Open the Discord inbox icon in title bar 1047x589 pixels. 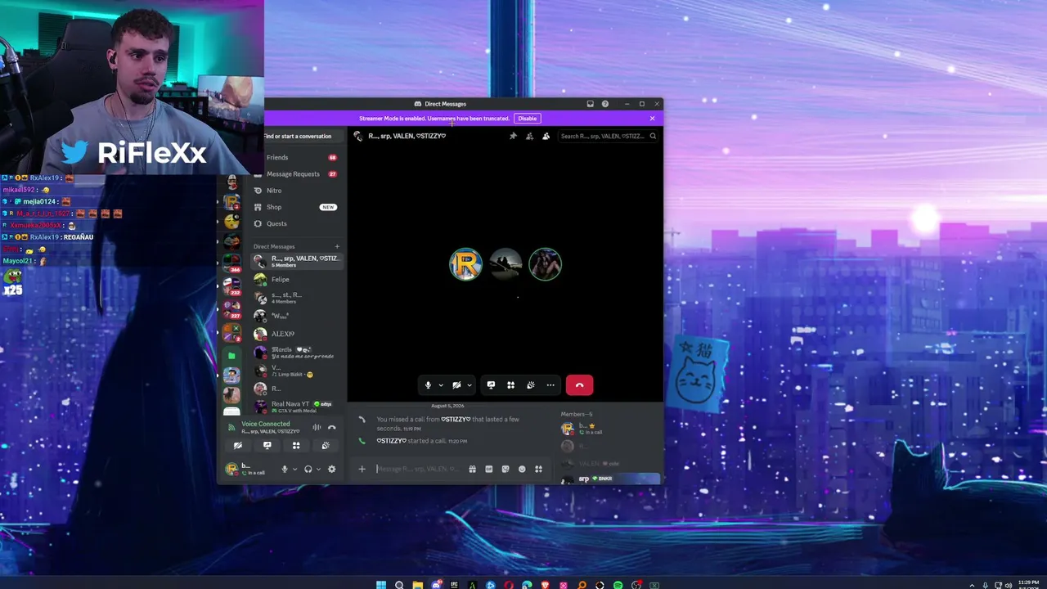tap(590, 104)
